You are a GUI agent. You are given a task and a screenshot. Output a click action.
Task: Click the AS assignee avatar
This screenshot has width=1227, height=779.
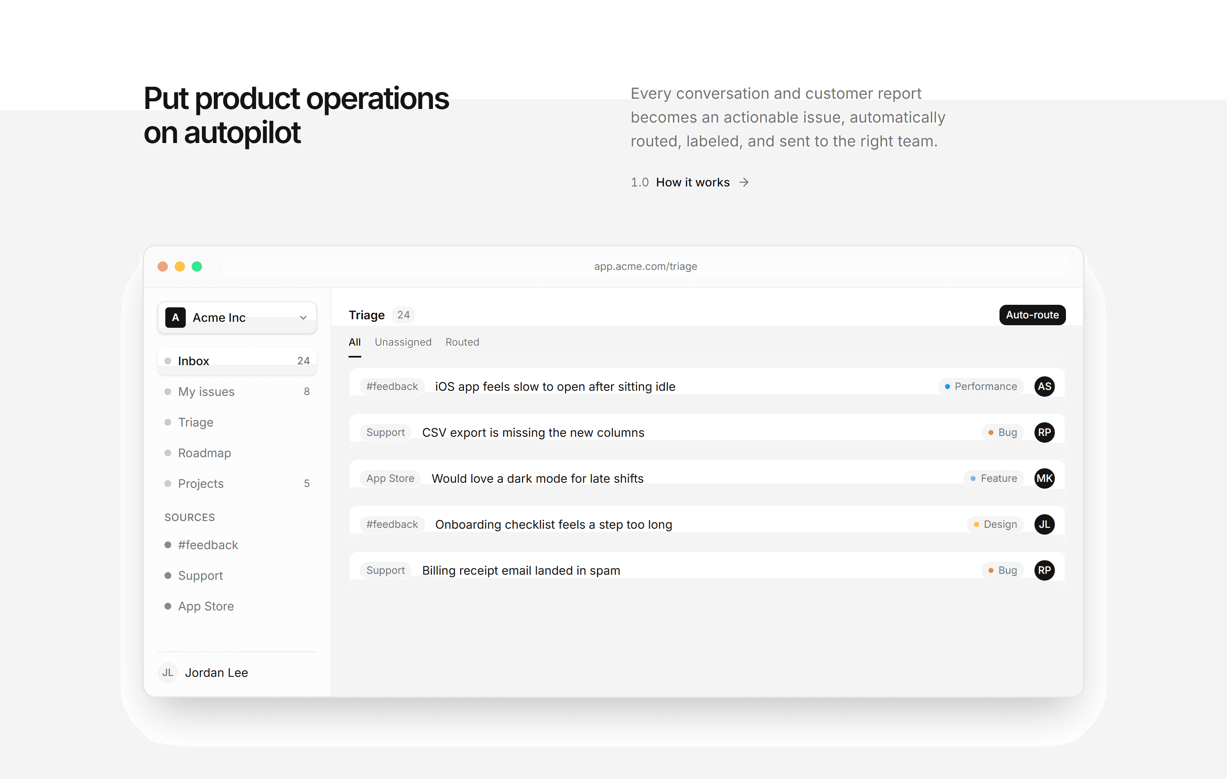[x=1044, y=387]
